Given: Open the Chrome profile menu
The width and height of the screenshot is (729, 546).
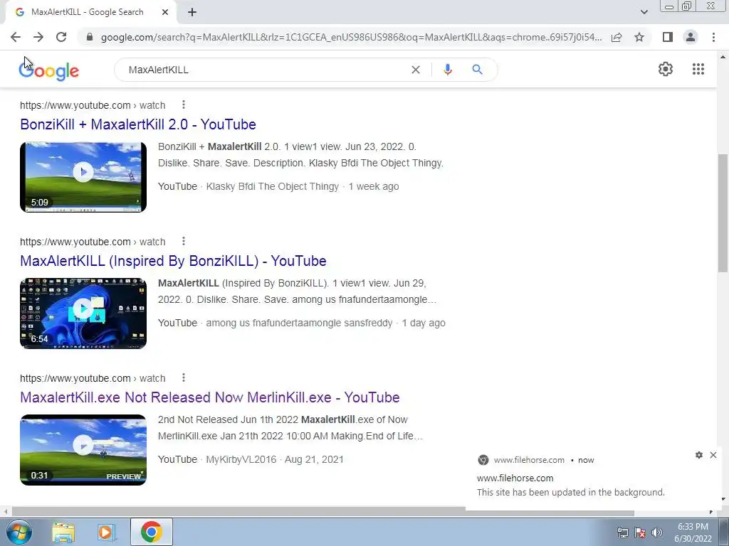Looking at the screenshot, I should (691, 37).
